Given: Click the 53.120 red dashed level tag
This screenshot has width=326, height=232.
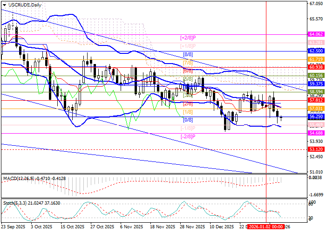Looking at the screenshot, I should (x=316, y=149).
